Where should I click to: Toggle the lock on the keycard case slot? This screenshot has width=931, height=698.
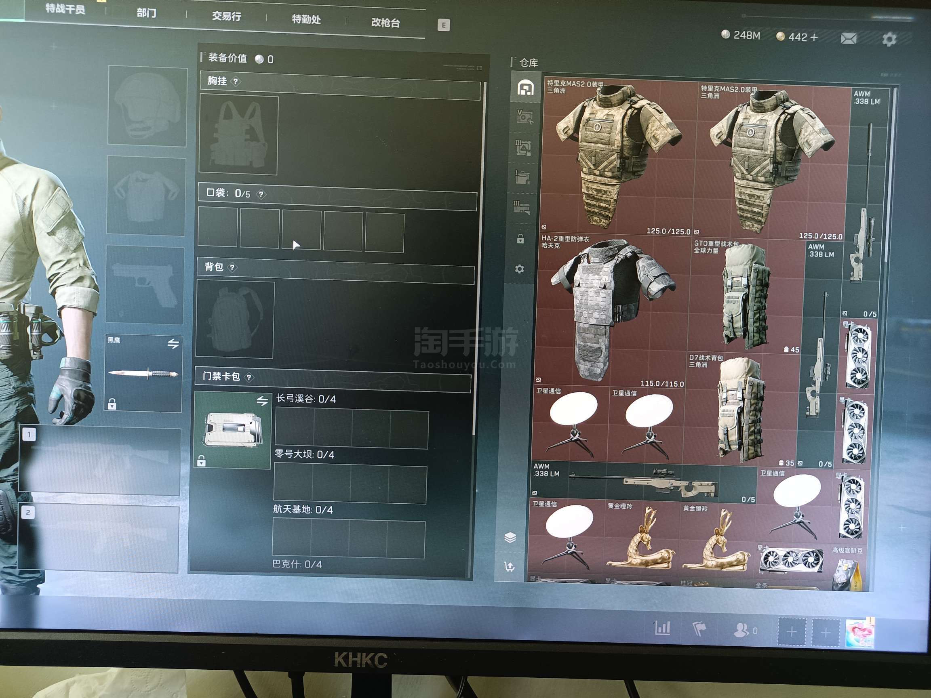point(202,461)
